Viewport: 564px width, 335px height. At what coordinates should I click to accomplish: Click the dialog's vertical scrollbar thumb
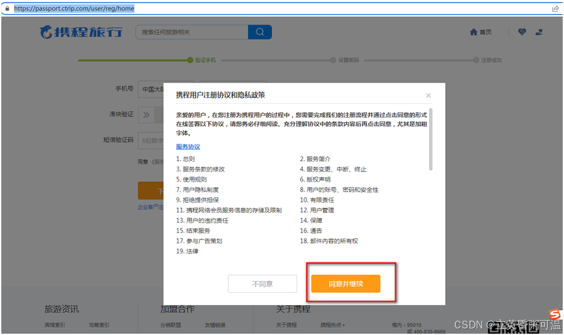(430, 139)
